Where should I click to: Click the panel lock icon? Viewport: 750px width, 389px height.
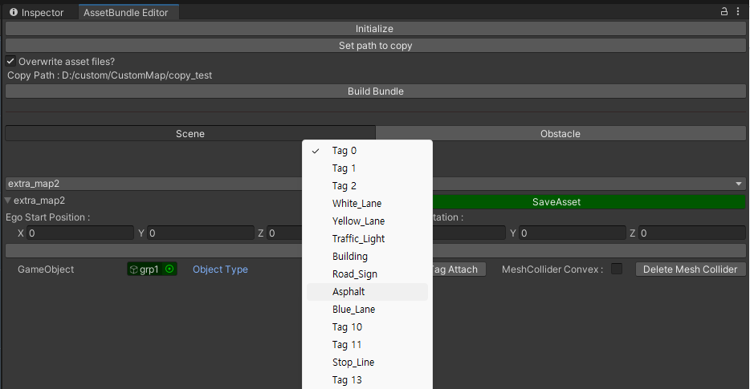724,12
